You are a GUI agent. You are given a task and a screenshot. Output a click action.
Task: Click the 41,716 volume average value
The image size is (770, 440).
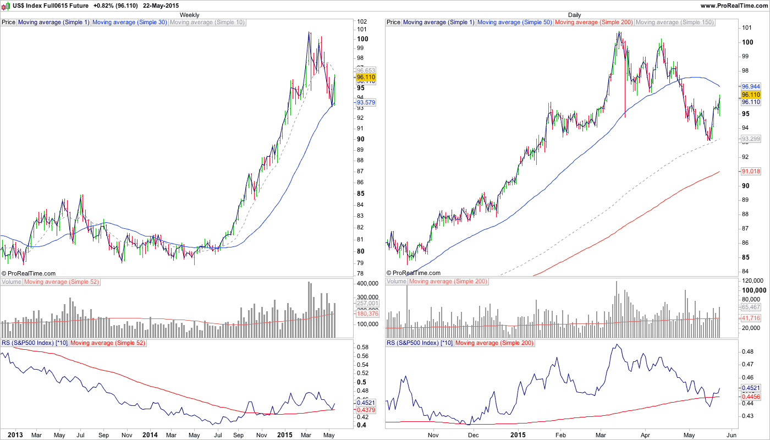[751, 318]
